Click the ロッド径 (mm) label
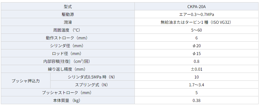The width and height of the screenshot is (260, 105). click(x=68, y=53)
